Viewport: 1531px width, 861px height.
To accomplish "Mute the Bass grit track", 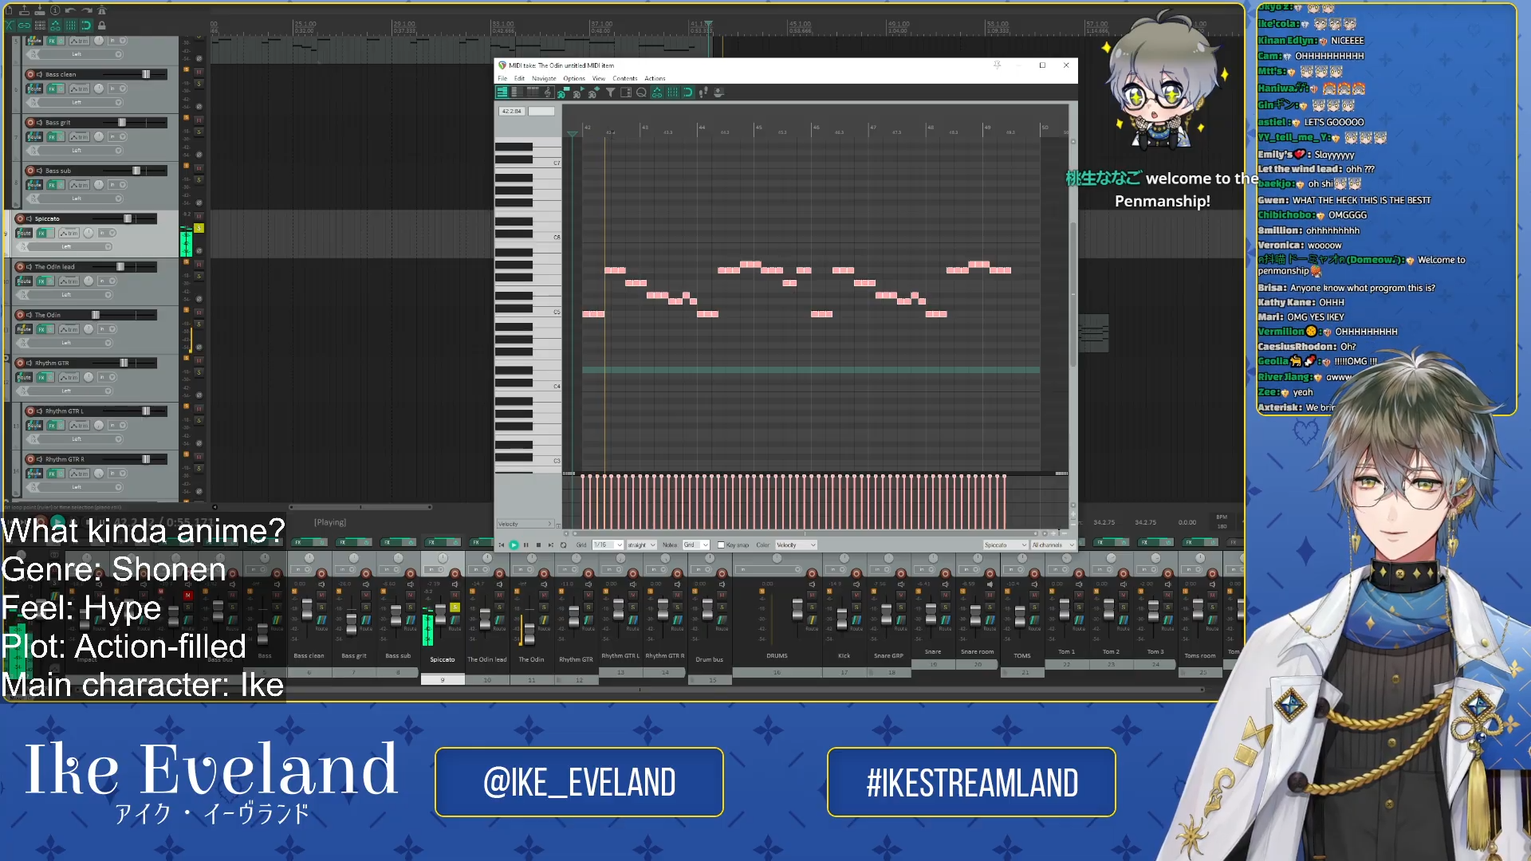I will click(199, 122).
